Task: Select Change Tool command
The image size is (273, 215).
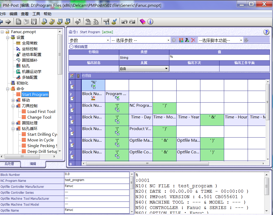Action: pyautogui.click(x=39, y=117)
